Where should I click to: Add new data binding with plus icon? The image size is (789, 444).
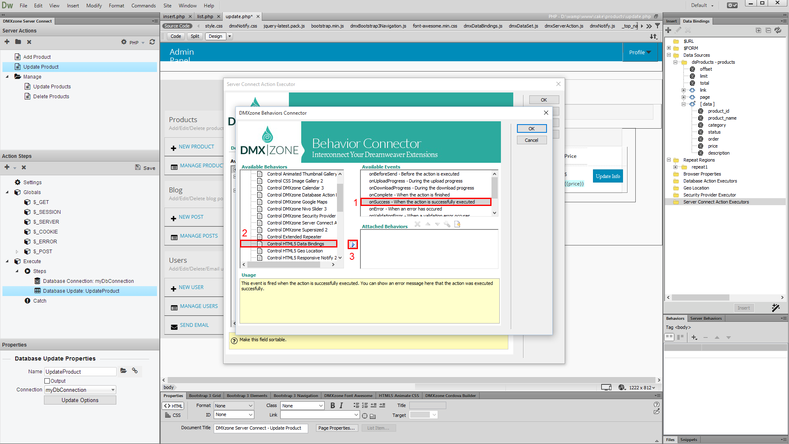[x=668, y=30]
